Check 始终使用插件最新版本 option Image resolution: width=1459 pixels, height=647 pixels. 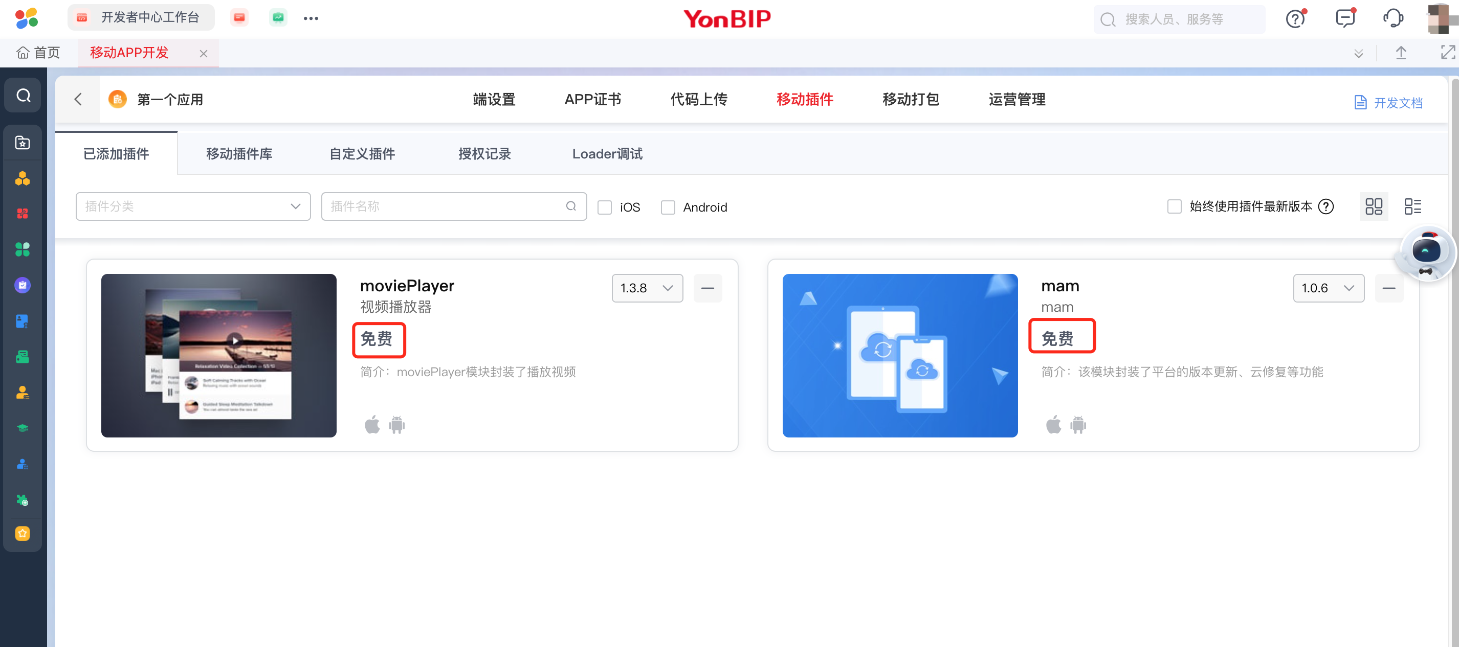click(x=1174, y=206)
